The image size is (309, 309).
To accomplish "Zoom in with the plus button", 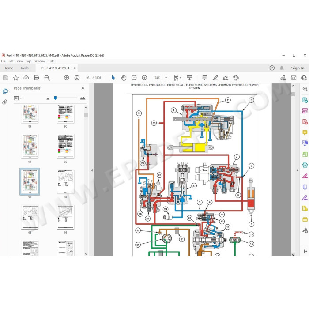I will click(x=144, y=78).
